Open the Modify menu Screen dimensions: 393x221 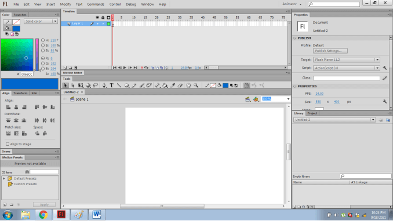pyautogui.click(x=65, y=4)
